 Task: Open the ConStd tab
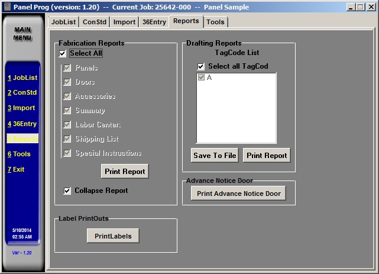pos(94,22)
